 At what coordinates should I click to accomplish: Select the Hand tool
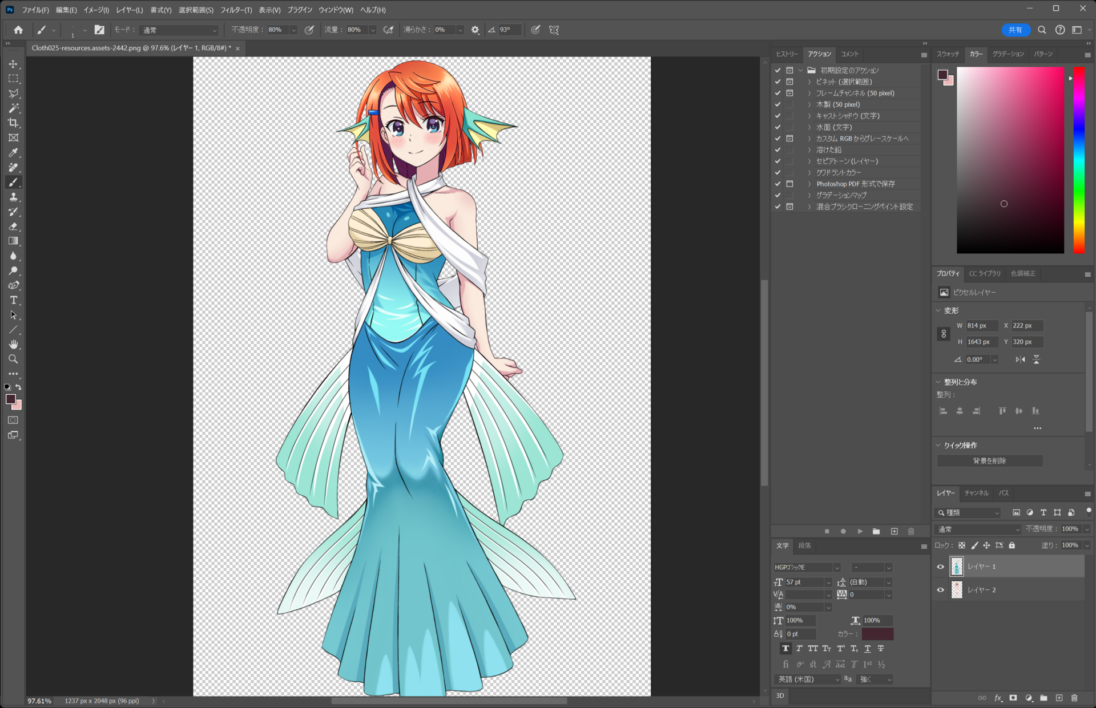13,345
